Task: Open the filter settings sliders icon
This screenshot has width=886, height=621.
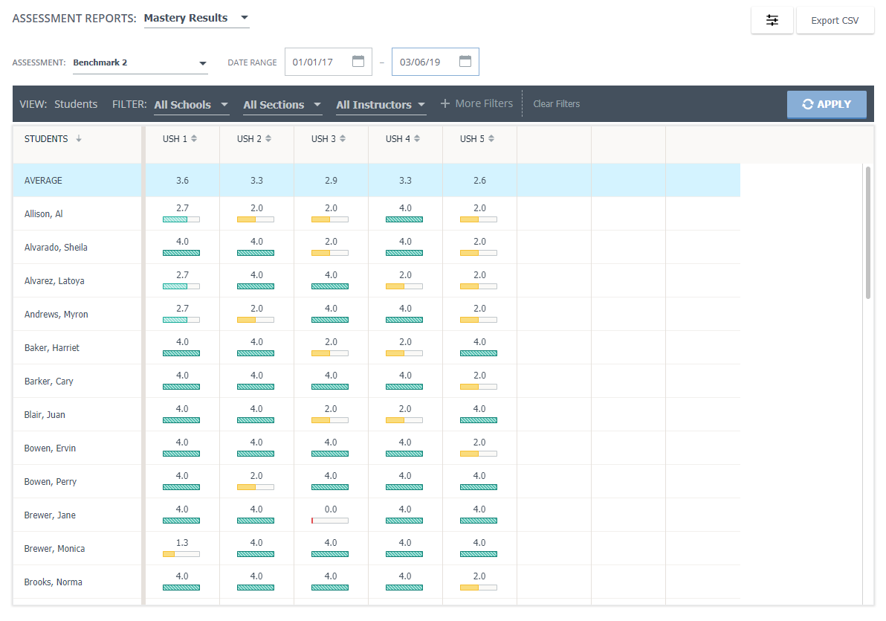Action: click(x=772, y=21)
